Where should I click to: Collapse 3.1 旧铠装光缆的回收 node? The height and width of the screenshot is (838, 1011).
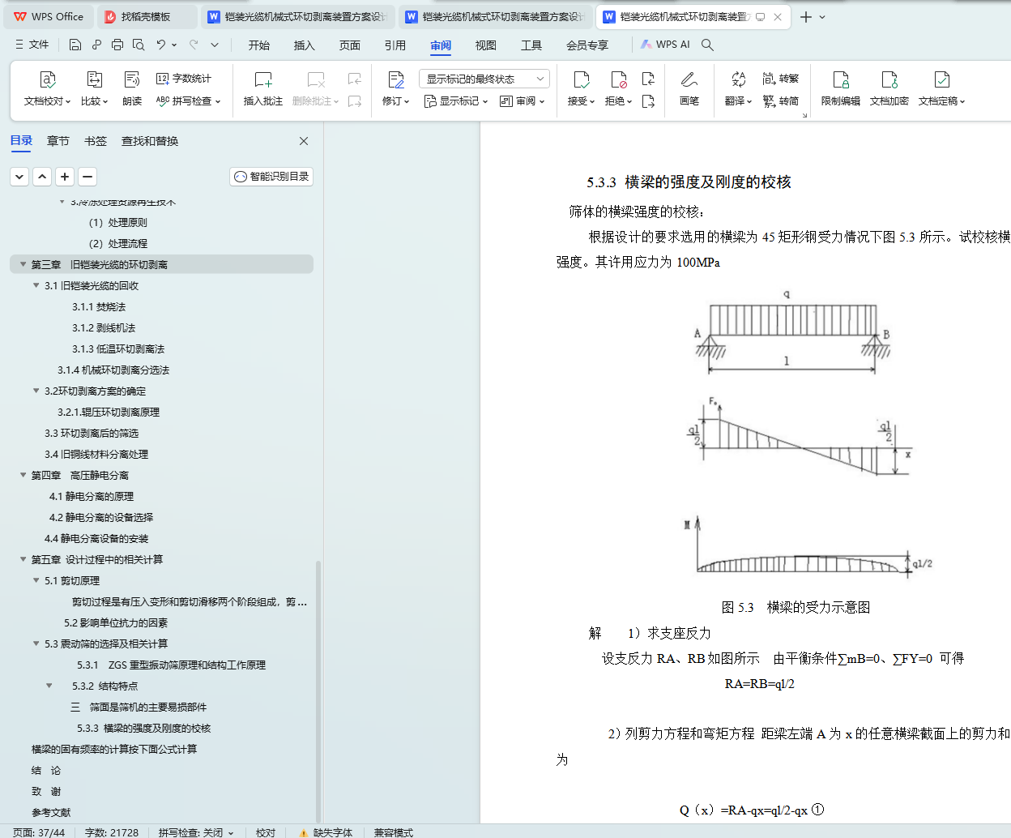point(36,285)
